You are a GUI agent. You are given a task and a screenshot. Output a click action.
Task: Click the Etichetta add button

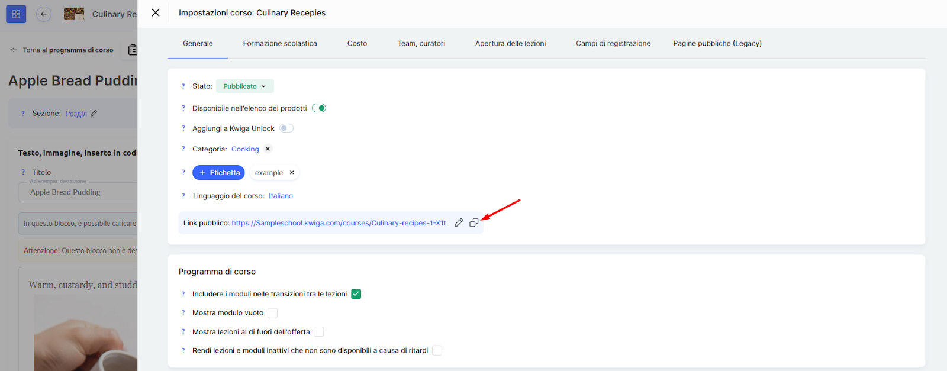(x=218, y=173)
